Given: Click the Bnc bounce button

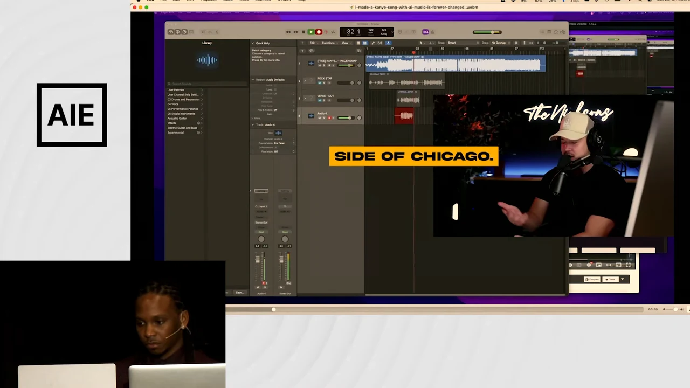Looking at the screenshot, I should point(289,283).
